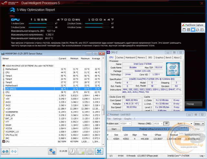Click GFlops column header in LinX
Screen dimensions: 207x159
158,135
